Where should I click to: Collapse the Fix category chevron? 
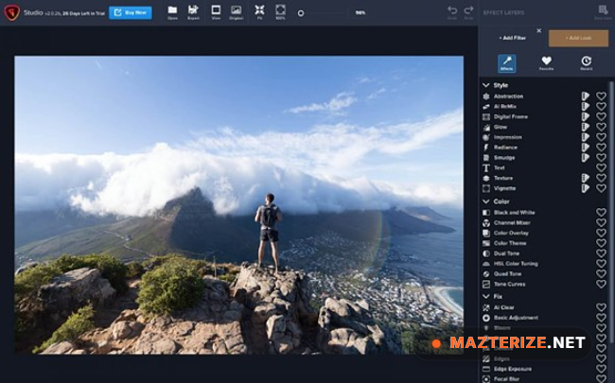click(x=486, y=296)
